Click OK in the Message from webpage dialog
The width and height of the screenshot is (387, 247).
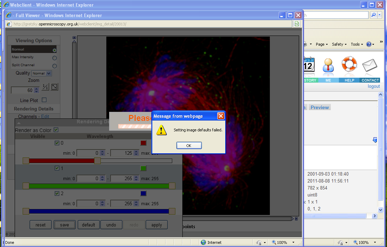(x=189, y=145)
